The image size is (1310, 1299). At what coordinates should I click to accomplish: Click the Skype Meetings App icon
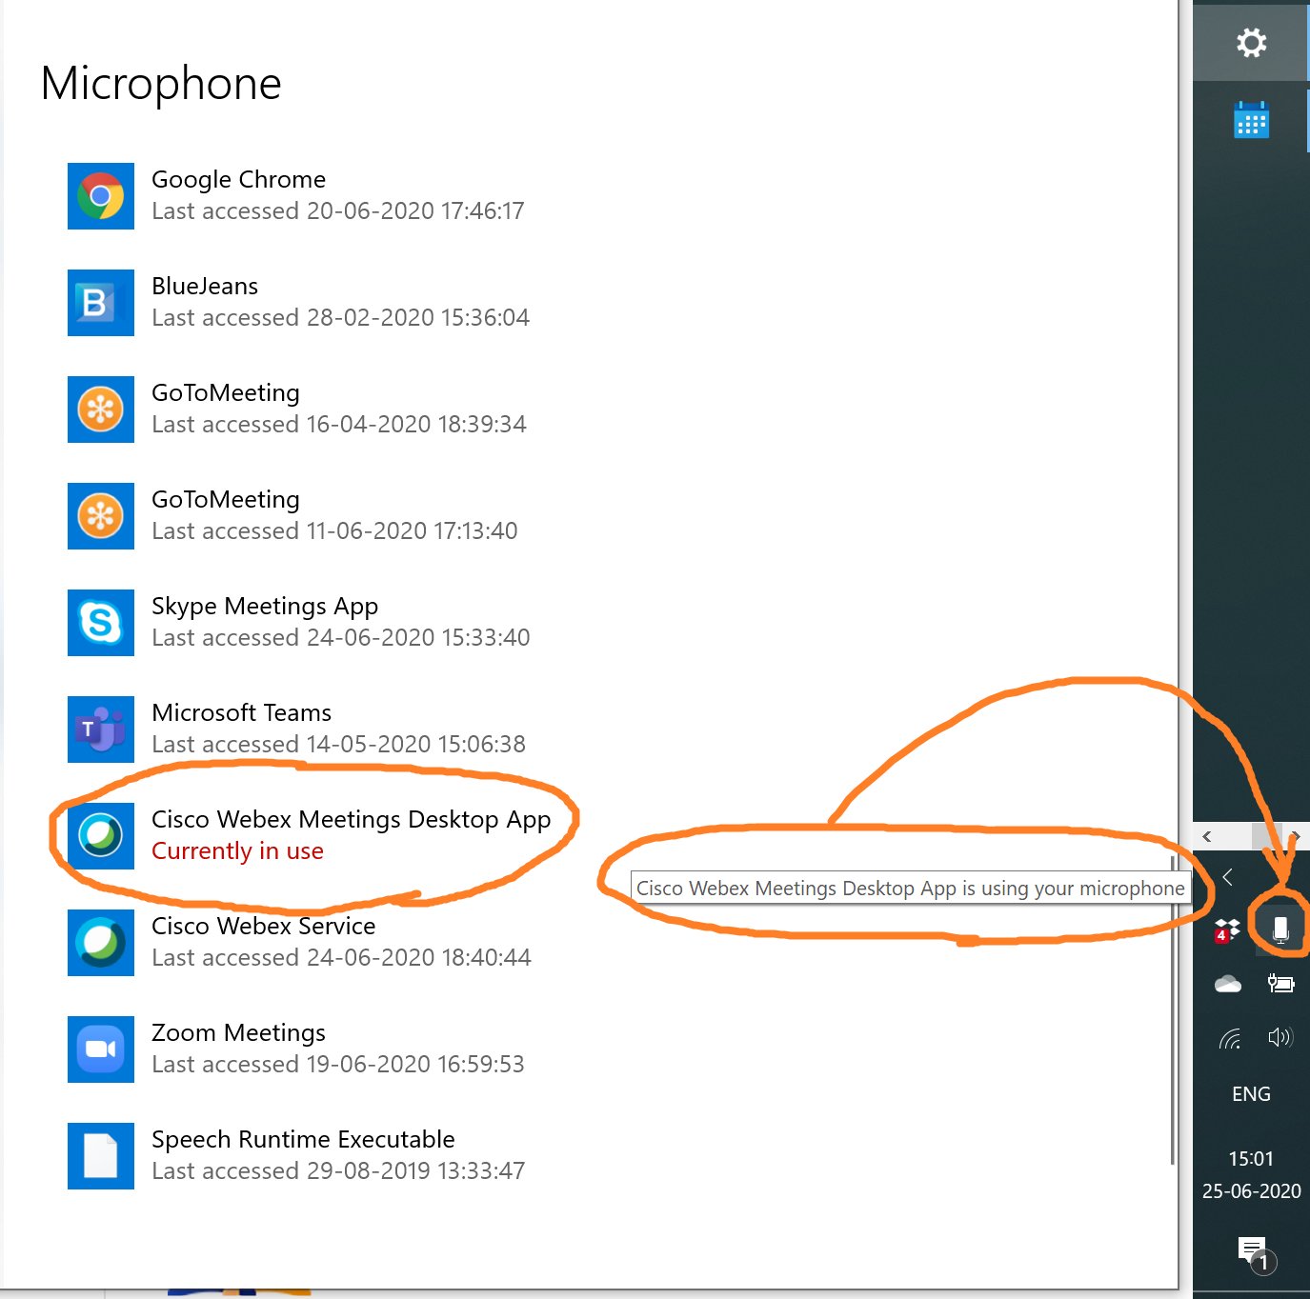100,622
